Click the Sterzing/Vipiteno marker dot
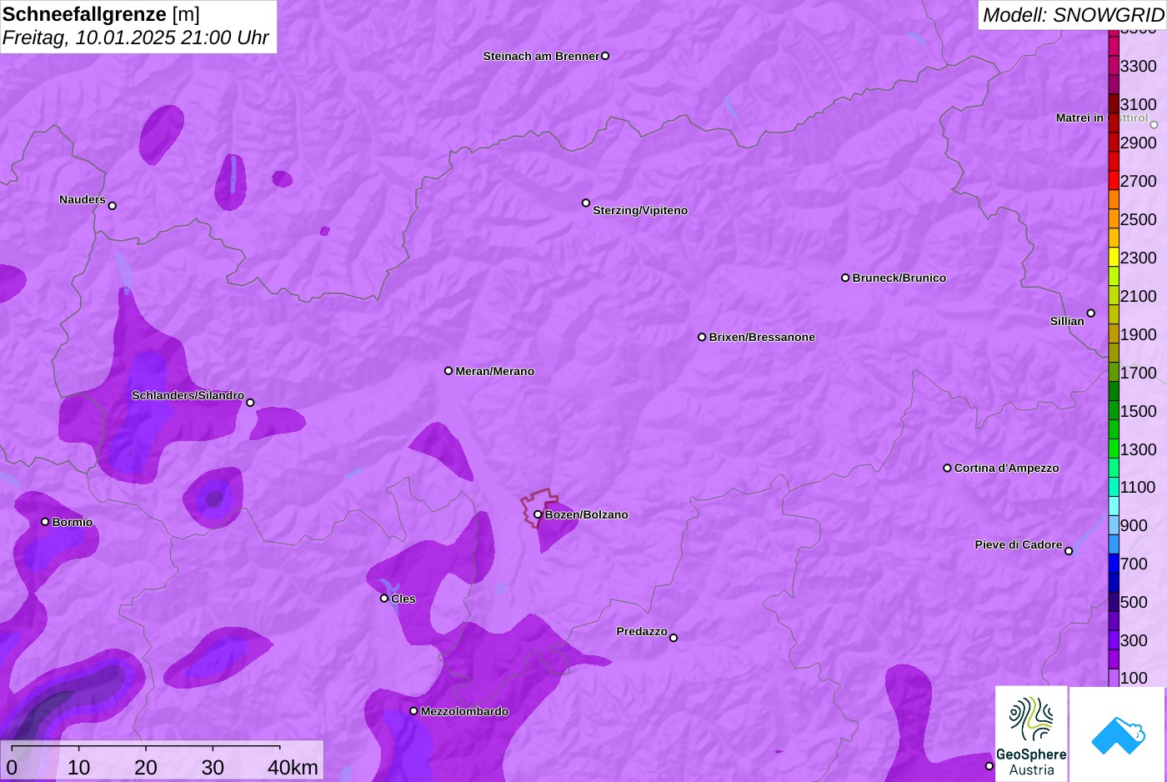 (x=586, y=203)
